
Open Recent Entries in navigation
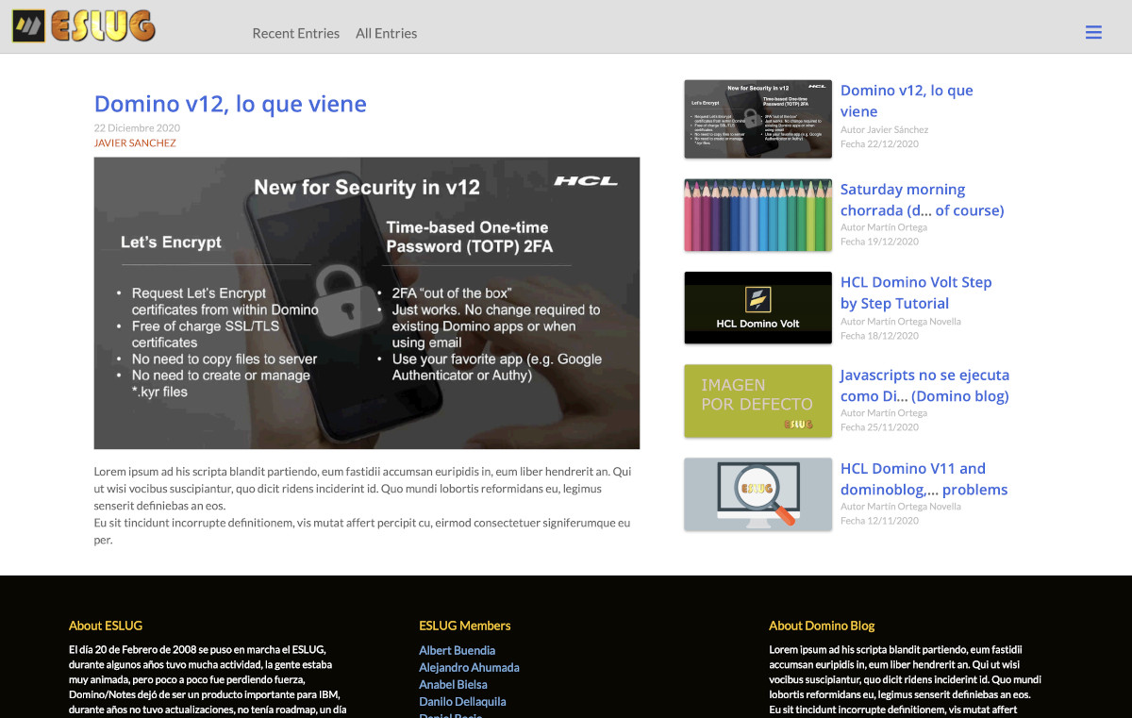pos(295,33)
